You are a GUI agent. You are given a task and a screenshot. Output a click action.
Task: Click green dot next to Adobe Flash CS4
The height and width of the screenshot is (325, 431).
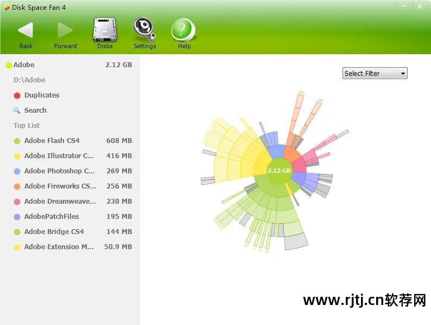coord(17,141)
